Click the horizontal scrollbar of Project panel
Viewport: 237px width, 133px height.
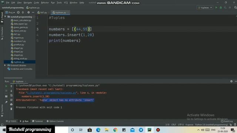coord(13,78)
